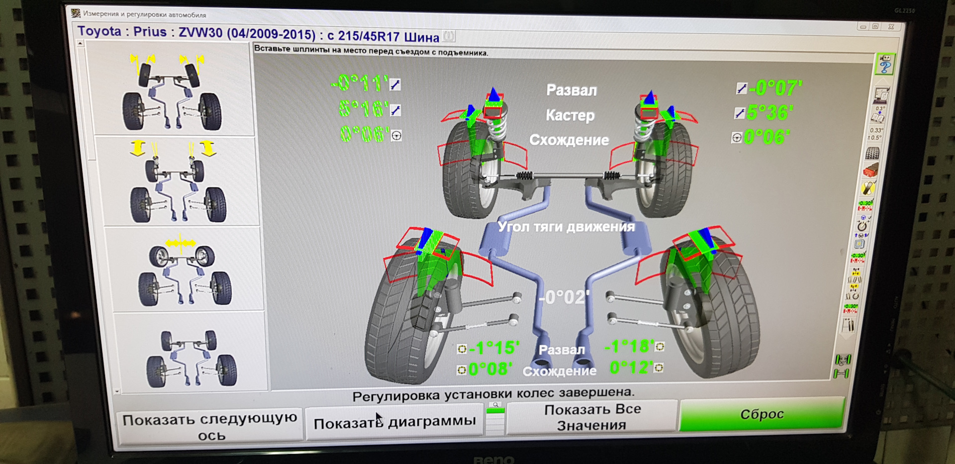Image resolution: width=955 pixels, height=464 pixels.
Task: Click 'Показать диаграммы' button
Action: tap(394, 422)
